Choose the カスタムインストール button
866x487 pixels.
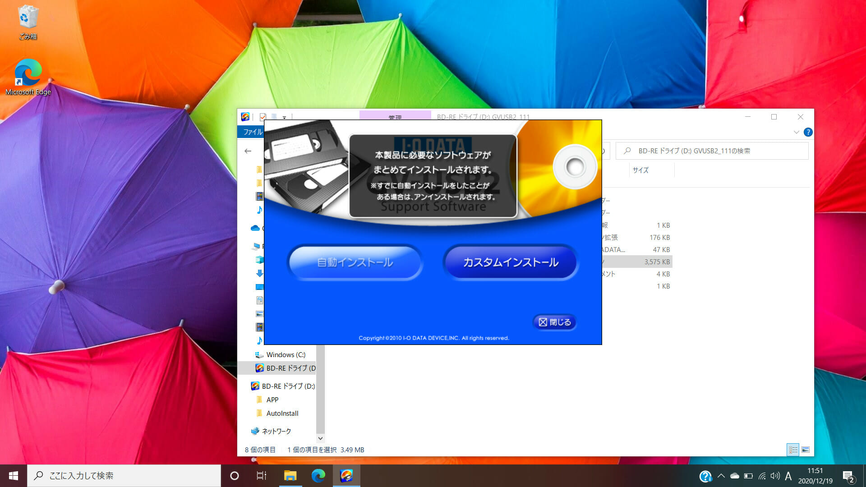(x=511, y=262)
